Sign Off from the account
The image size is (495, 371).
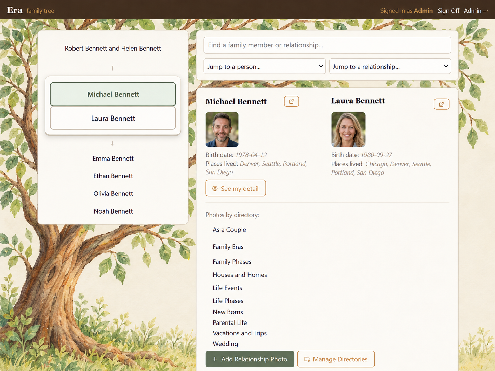click(449, 11)
